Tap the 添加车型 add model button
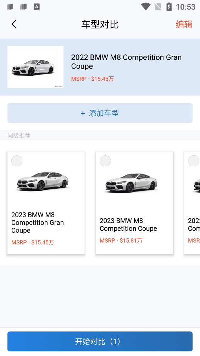The image size is (200, 356). click(x=100, y=113)
